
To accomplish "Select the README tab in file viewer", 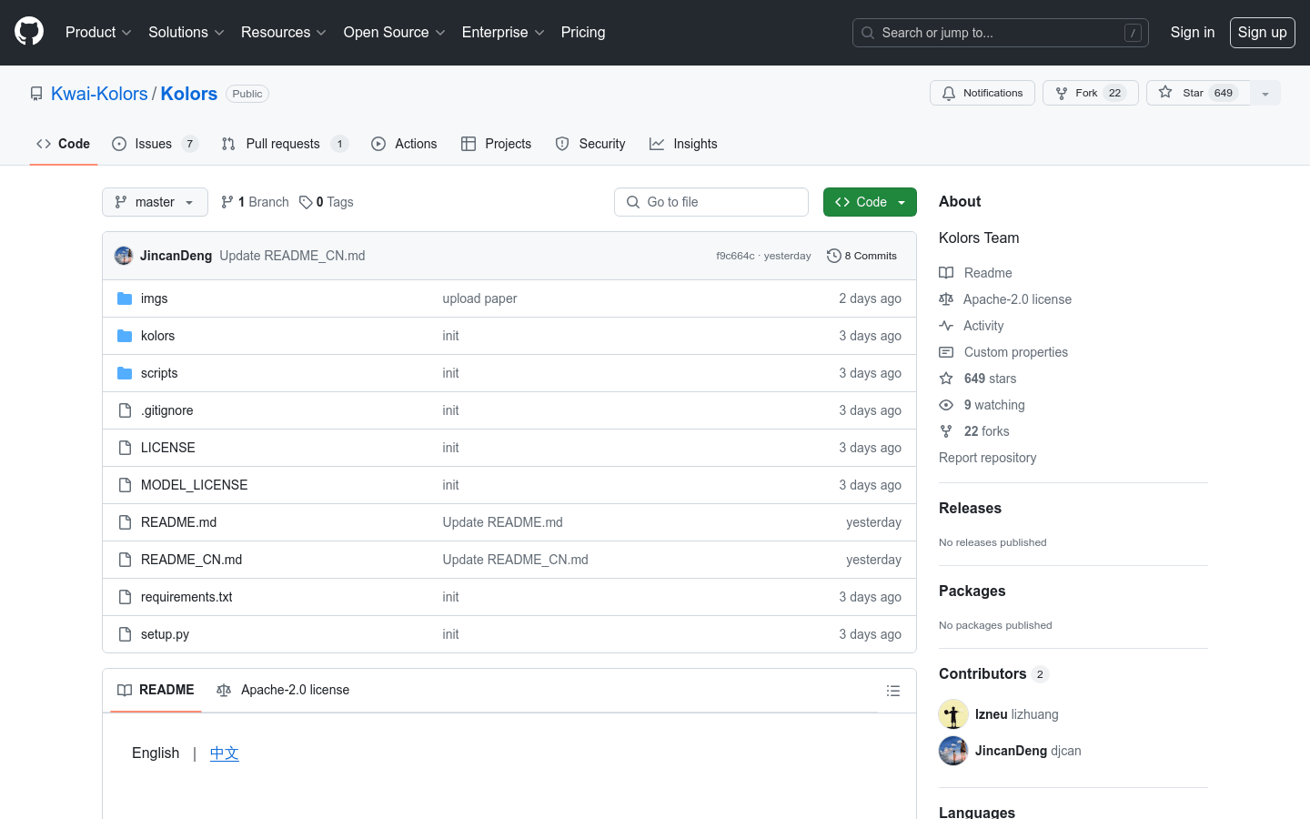I will [x=156, y=690].
